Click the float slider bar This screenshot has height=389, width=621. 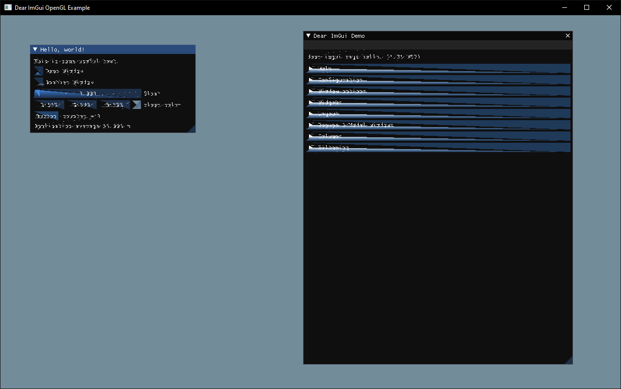(88, 93)
